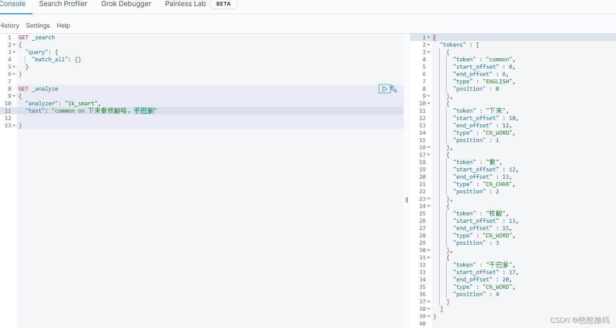Click "start_offset" : 13 in the output
This screenshot has height=328, width=616.
(486, 221)
